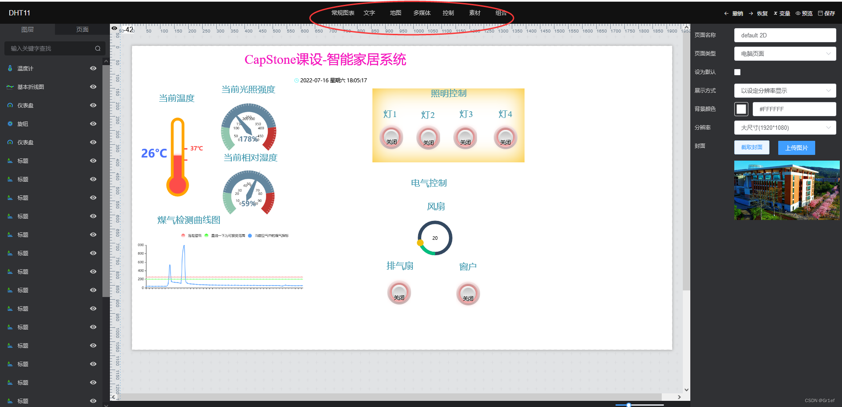Click the page name input showing default 2D
Image resolution: width=842 pixels, height=407 pixels.
point(785,35)
